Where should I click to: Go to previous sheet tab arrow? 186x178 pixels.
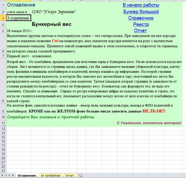(x=6, y=175)
